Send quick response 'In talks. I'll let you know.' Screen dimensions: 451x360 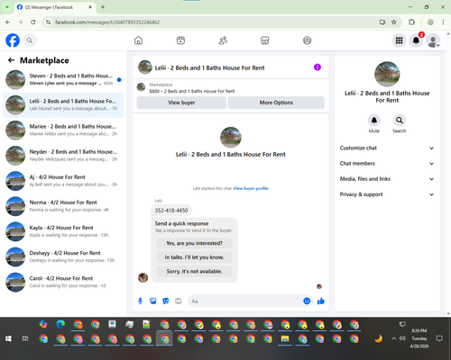tap(194, 257)
